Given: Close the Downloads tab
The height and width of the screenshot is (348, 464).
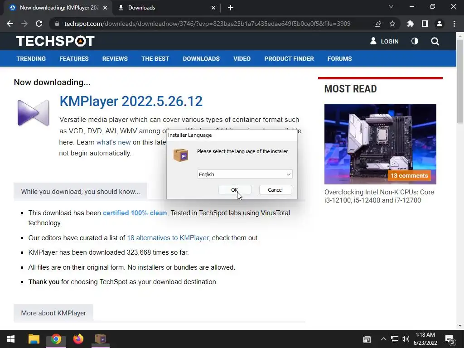Looking at the screenshot, I should click(x=213, y=8).
